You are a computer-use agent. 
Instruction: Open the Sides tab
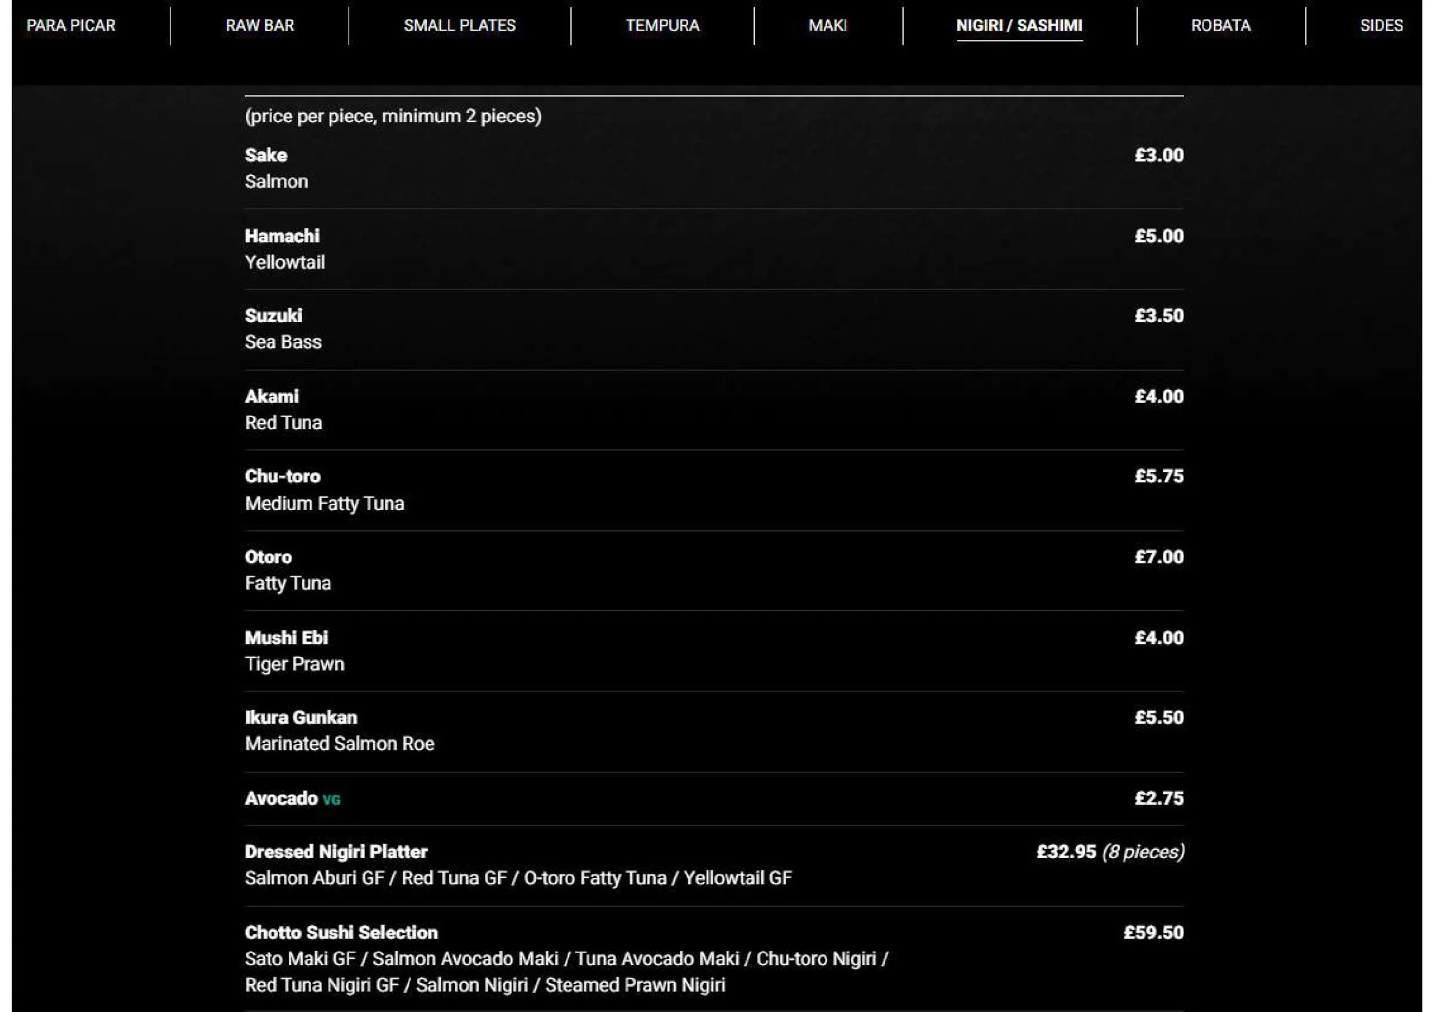[x=1381, y=25]
